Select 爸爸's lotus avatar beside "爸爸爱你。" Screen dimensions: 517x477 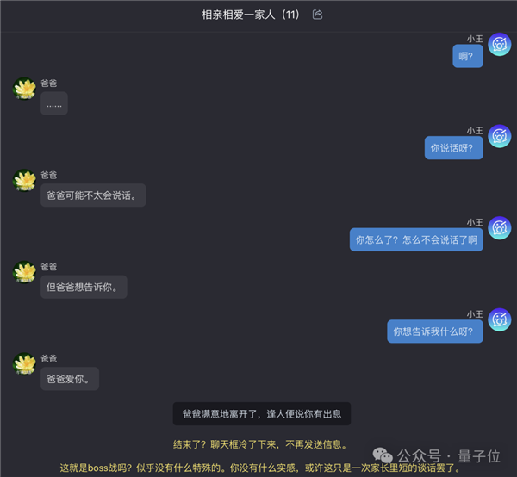click(x=24, y=364)
